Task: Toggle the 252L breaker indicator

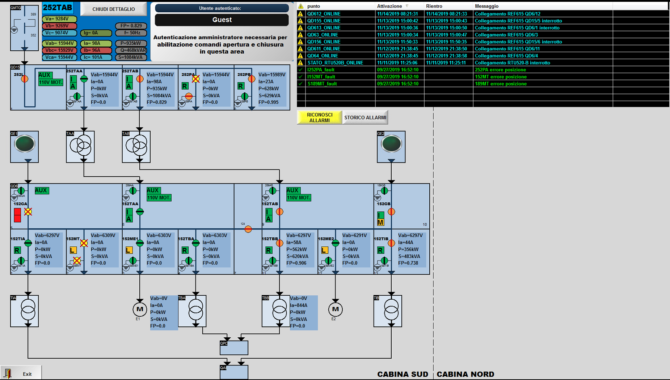Action: pos(25,79)
